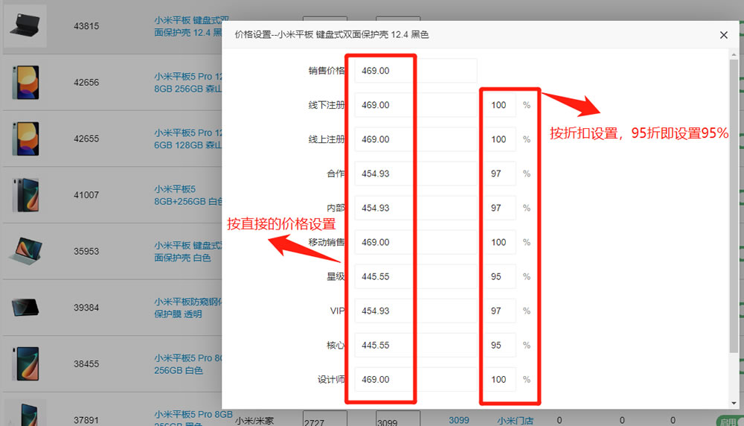
Task: Open the 小米门店 link
Action: point(516,420)
